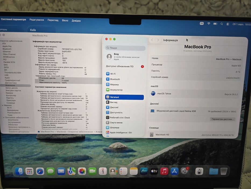
Task: Open Перегляд menu in menu bar
Action: coord(53,20)
